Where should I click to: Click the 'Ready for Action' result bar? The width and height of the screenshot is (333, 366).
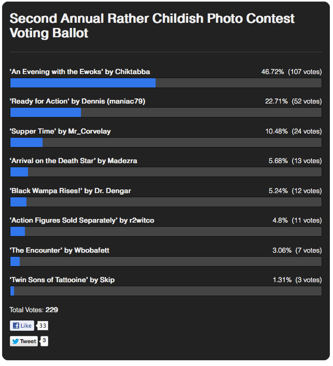pos(166,112)
